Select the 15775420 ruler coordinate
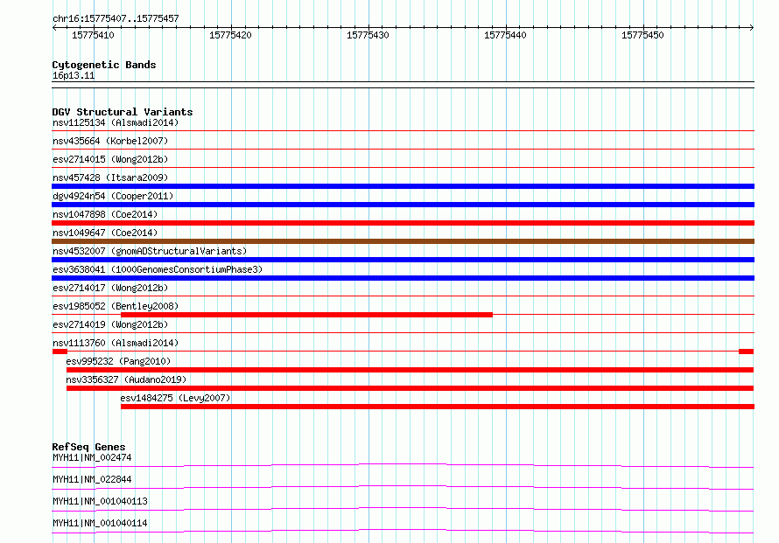This screenshot has width=779, height=543. (x=230, y=35)
